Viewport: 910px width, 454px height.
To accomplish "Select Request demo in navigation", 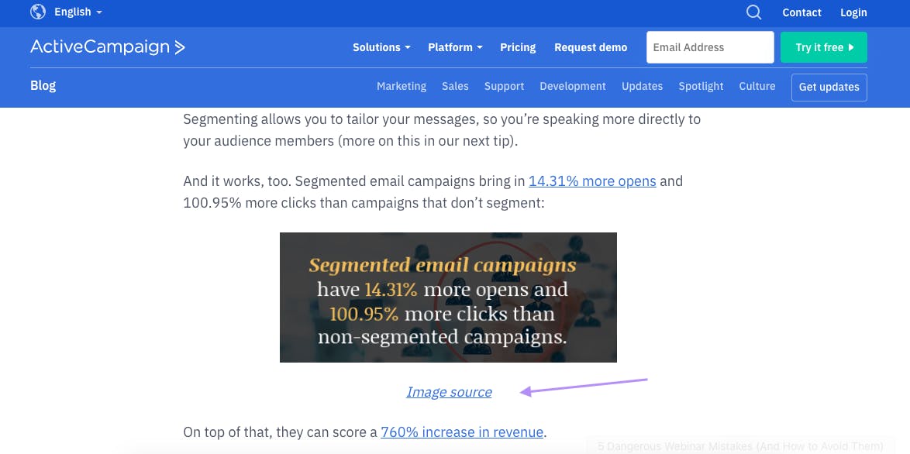I will pos(590,47).
